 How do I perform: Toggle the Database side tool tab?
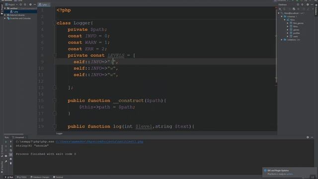coord(316,10)
